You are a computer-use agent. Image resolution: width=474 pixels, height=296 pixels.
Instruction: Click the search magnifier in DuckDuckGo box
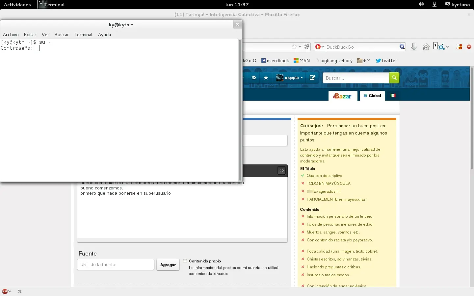coord(402,47)
